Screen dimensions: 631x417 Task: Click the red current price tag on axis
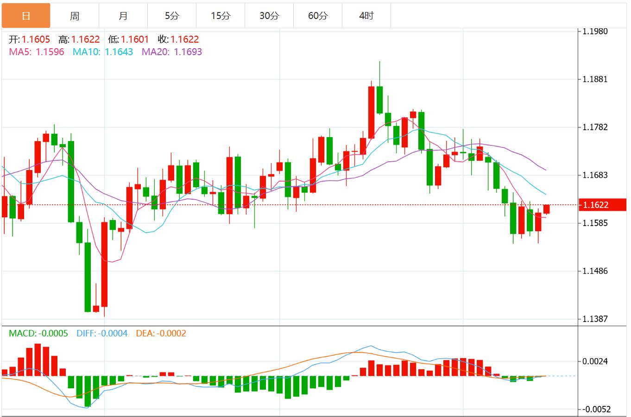pos(602,205)
